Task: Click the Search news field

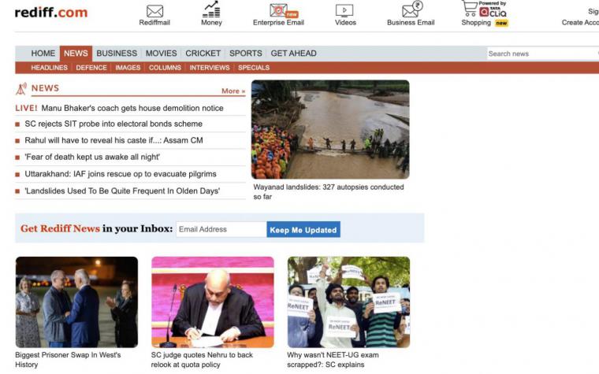Action: [x=542, y=54]
